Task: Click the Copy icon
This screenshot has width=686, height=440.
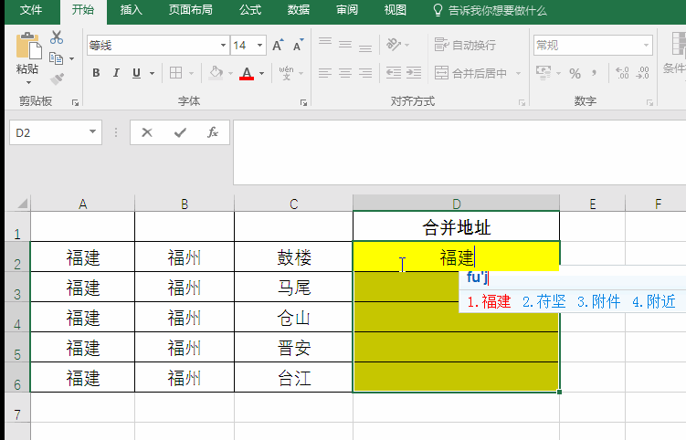Action: (56, 58)
